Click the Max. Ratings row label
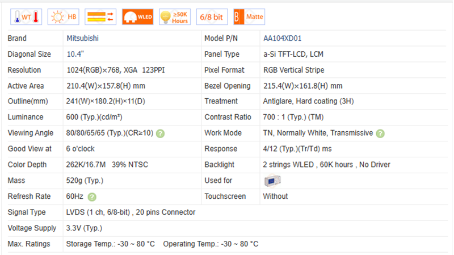Screen dimensions: 454x255 pos(29,244)
